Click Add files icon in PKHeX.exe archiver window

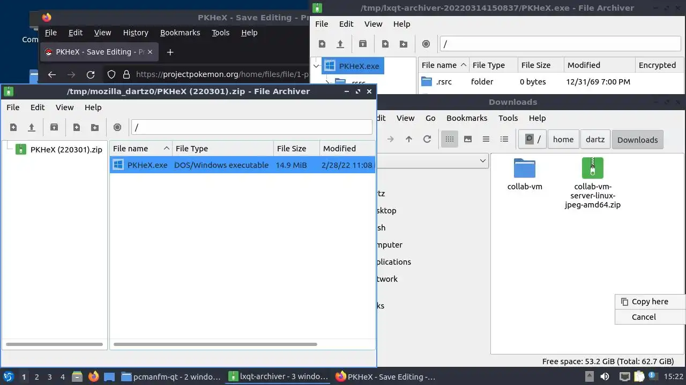tap(385, 44)
